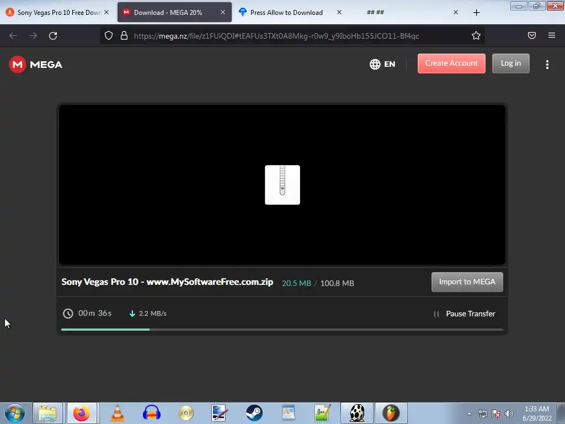Open Audacity headphones icon in taskbar

pos(151,413)
